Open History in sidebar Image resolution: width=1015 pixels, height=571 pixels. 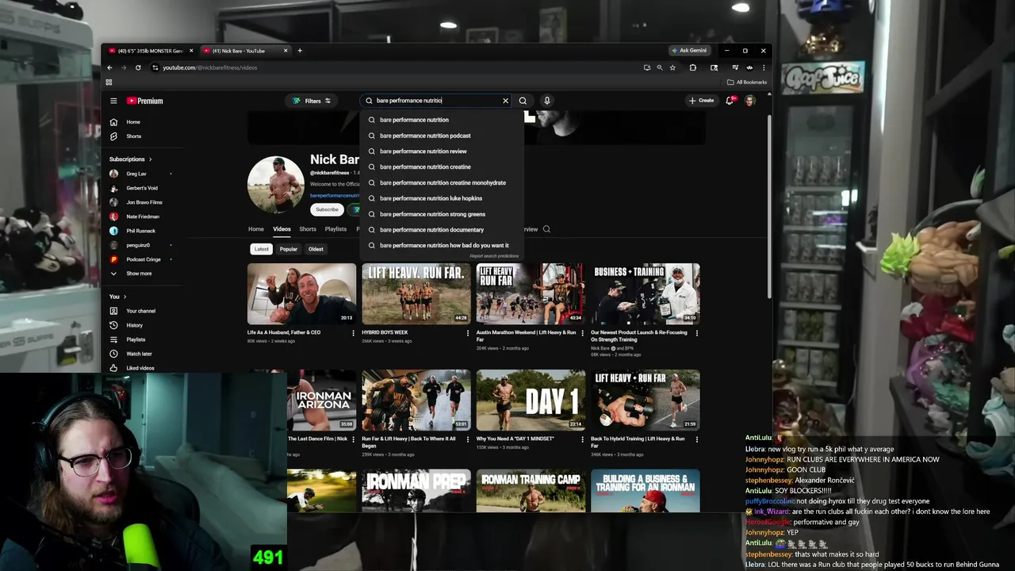pyautogui.click(x=134, y=325)
